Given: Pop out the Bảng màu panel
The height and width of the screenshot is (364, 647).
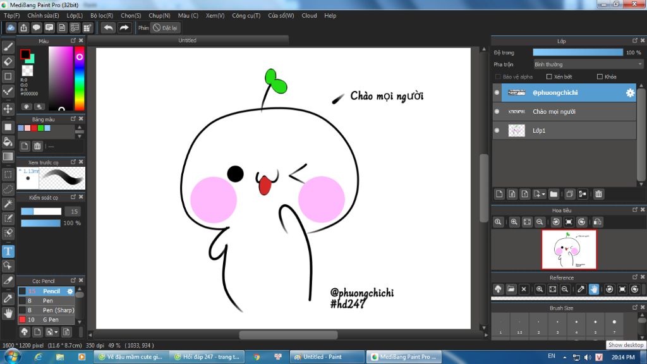Looking at the screenshot, I should click(73, 119).
